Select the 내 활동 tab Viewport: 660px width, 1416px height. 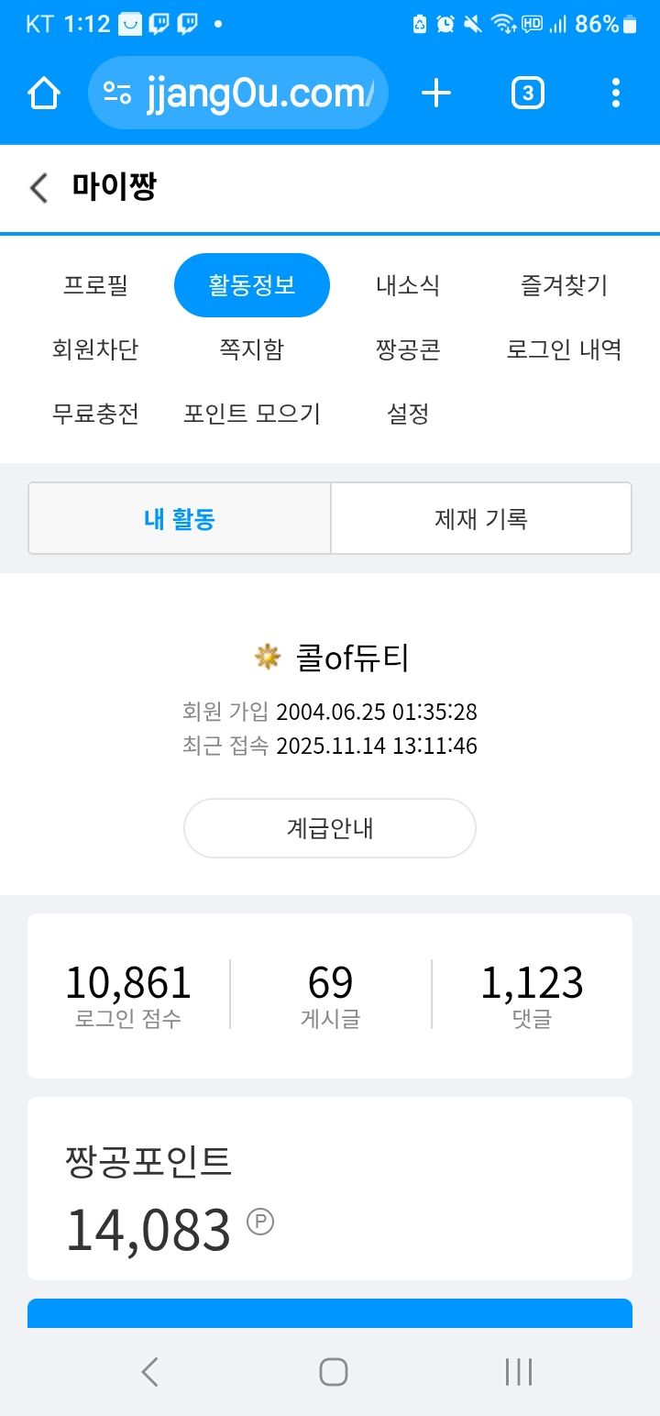pyautogui.click(x=180, y=519)
